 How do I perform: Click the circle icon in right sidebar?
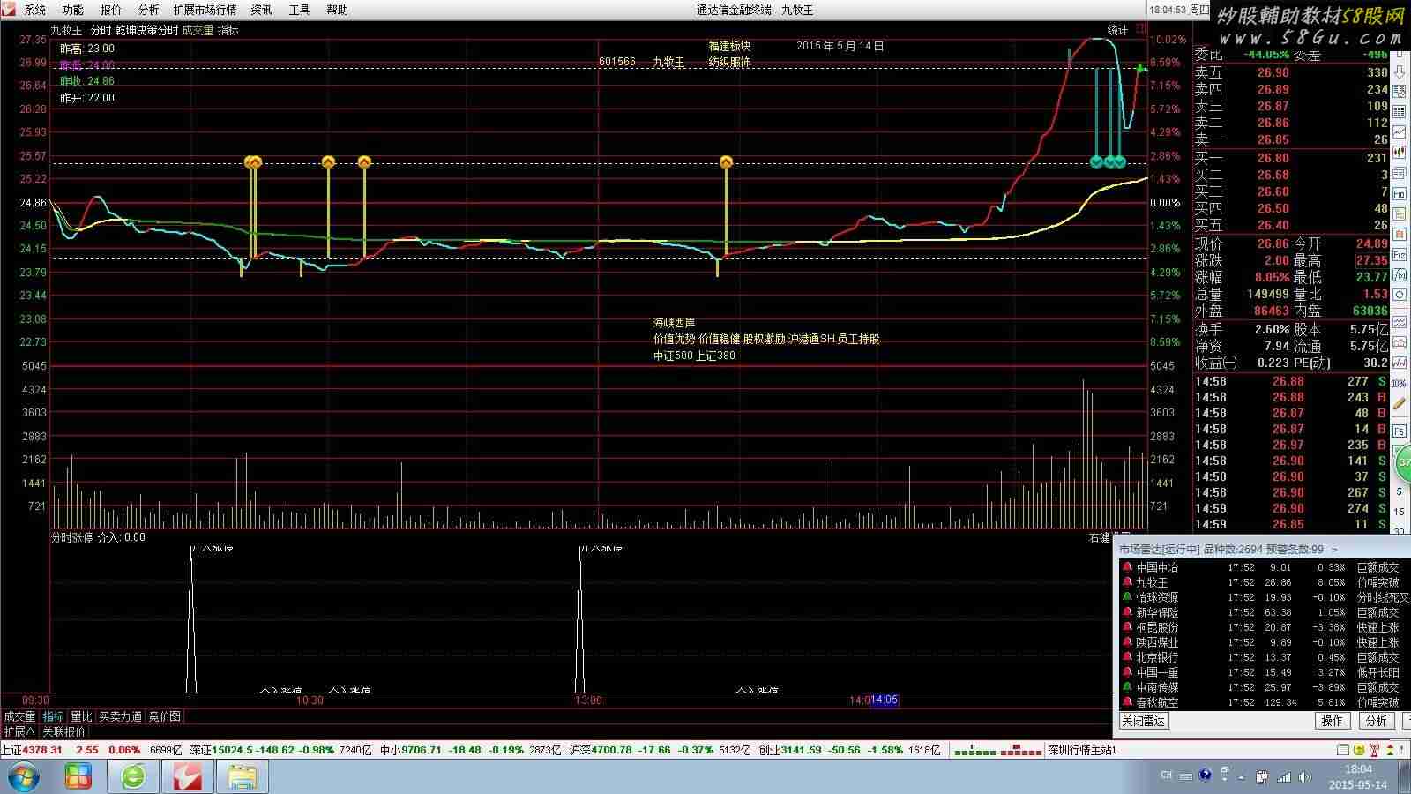(x=1399, y=295)
